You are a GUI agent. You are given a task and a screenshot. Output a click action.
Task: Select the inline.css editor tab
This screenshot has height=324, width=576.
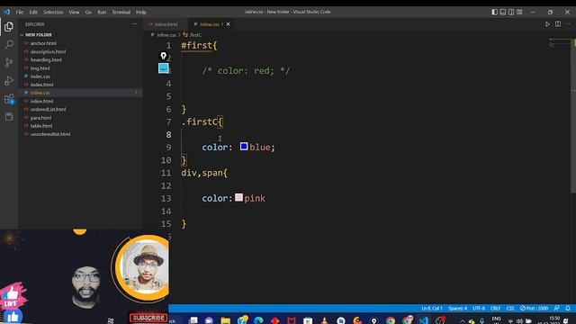click(210, 24)
